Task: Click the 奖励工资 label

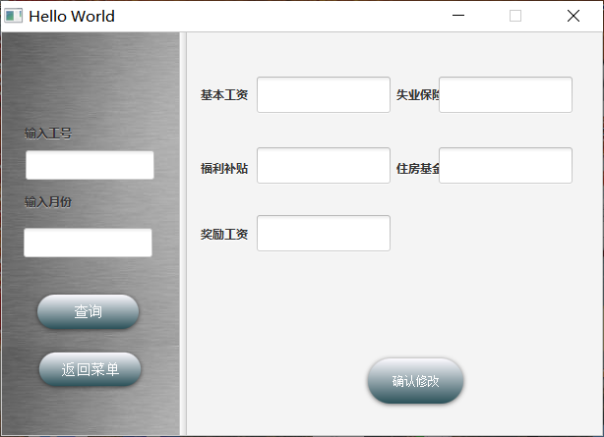Action: tap(224, 235)
